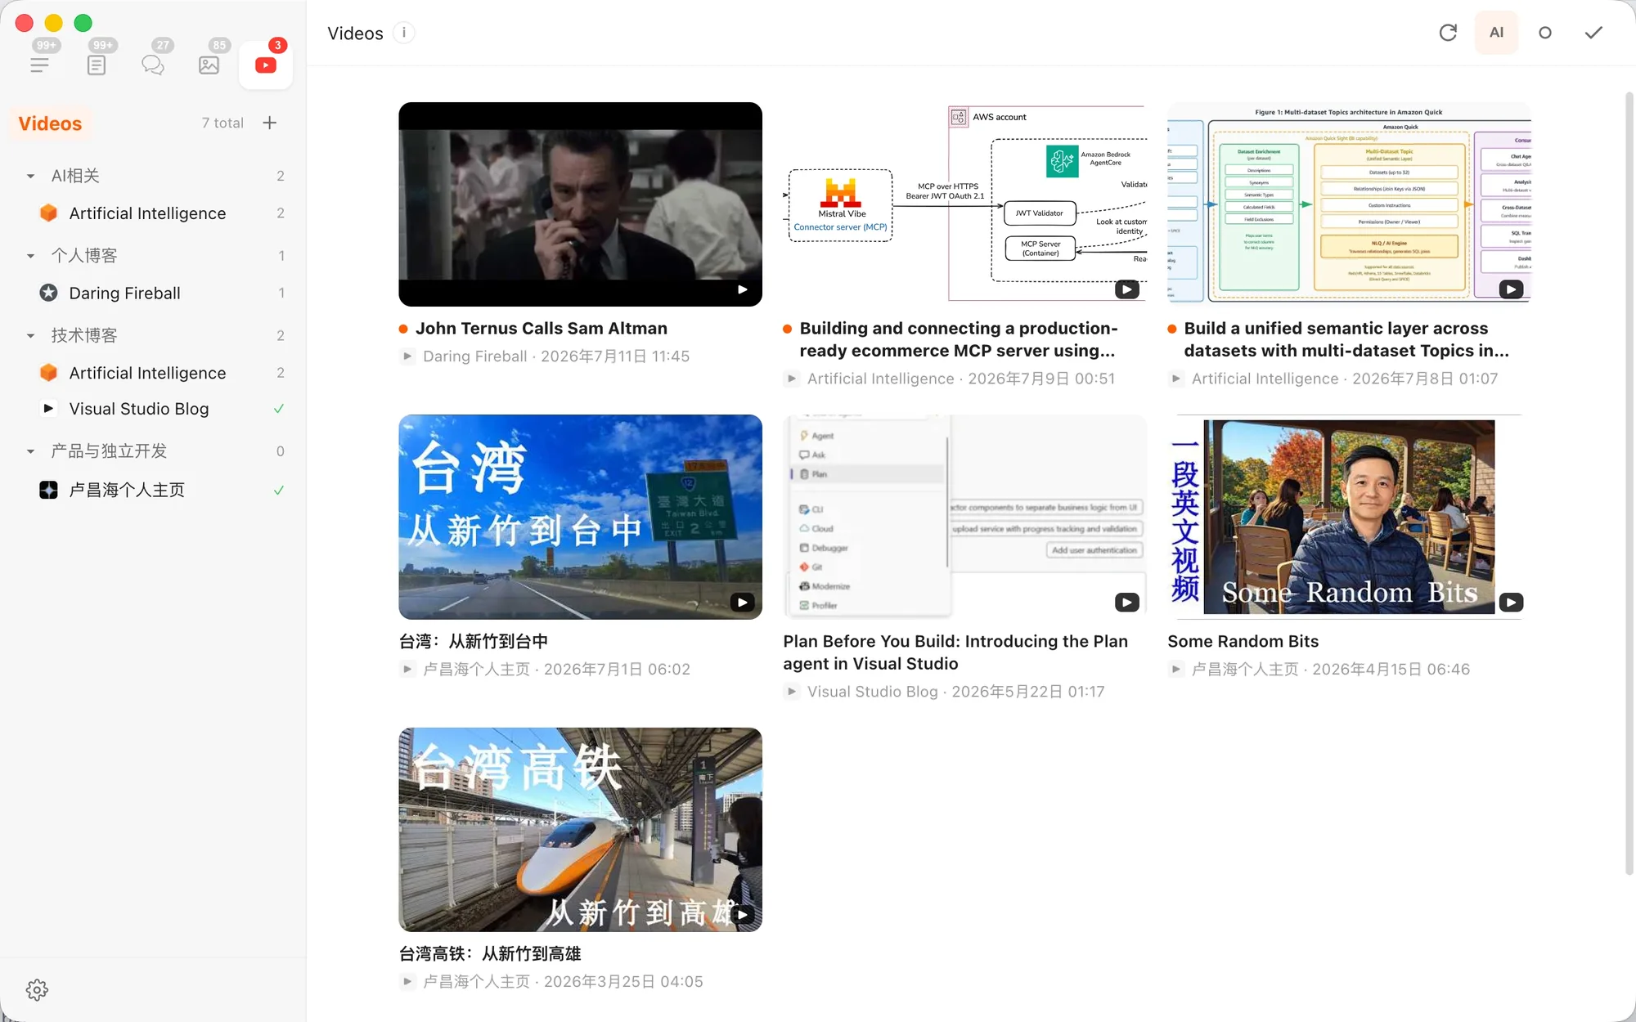Toggle the unread-only circle filter
The image size is (1636, 1022).
pos(1545,33)
